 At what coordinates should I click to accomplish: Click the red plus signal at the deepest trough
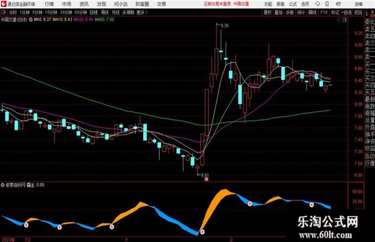point(202,232)
